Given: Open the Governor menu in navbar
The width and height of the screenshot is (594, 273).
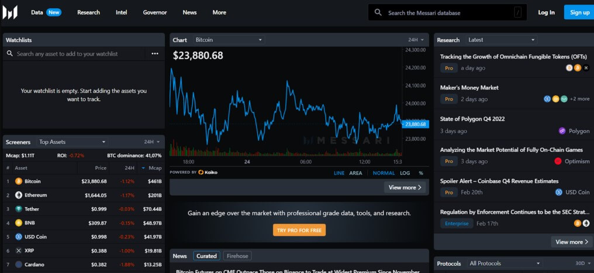Looking at the screenshot, I should point(155,12).
